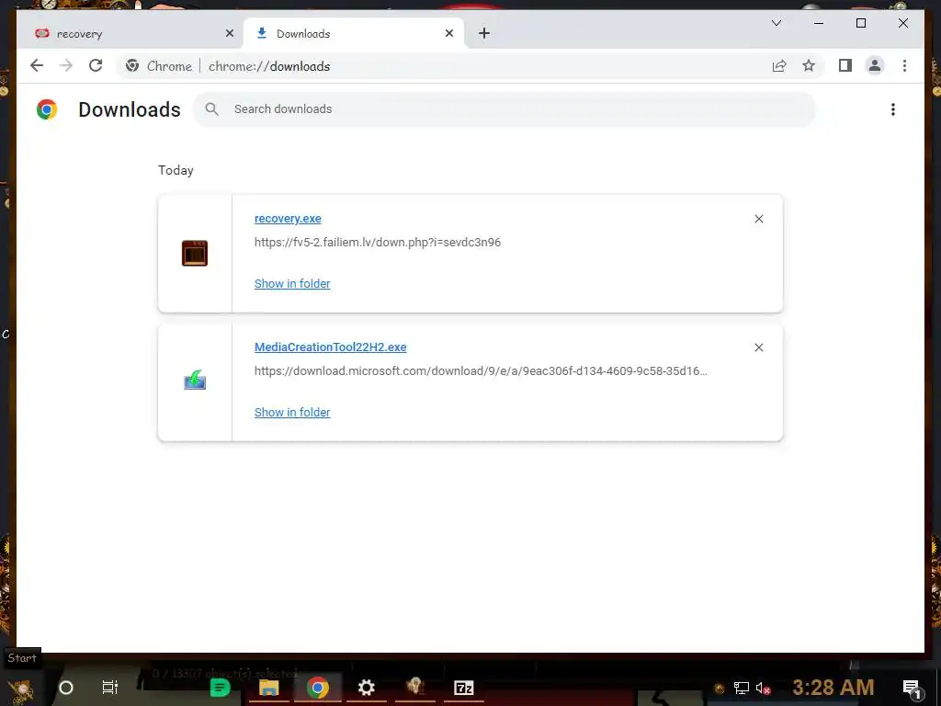Open the 7-Zip taskbar icon
The image size is (941, 706).
point(464,688)
